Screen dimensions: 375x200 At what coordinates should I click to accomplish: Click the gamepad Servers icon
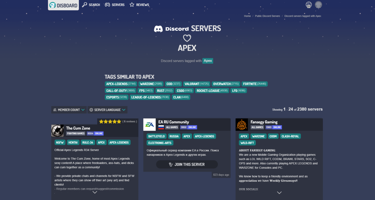pyautogui.click(x=107, y=5)
